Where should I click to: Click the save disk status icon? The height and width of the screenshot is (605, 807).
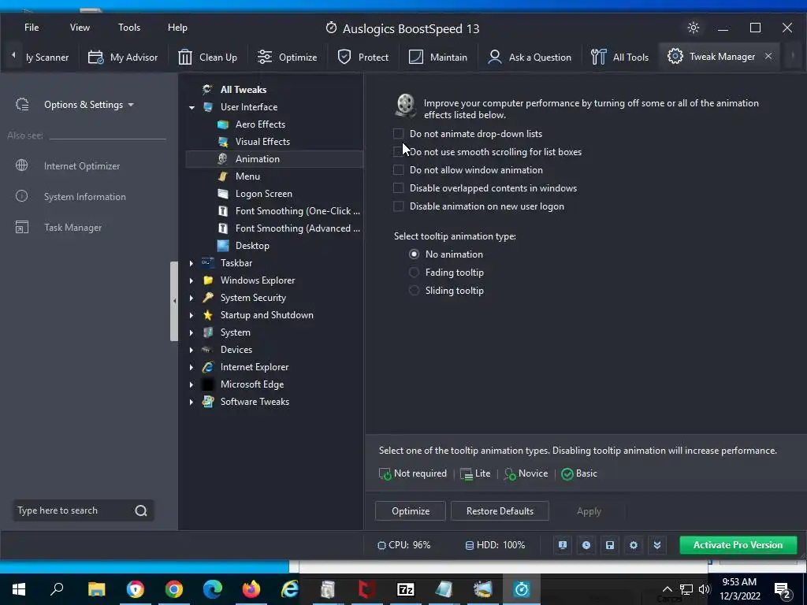pos(610,545)
